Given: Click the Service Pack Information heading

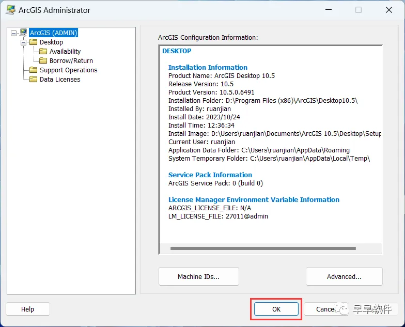Looking at the screenshot, I should click(210, 175).
